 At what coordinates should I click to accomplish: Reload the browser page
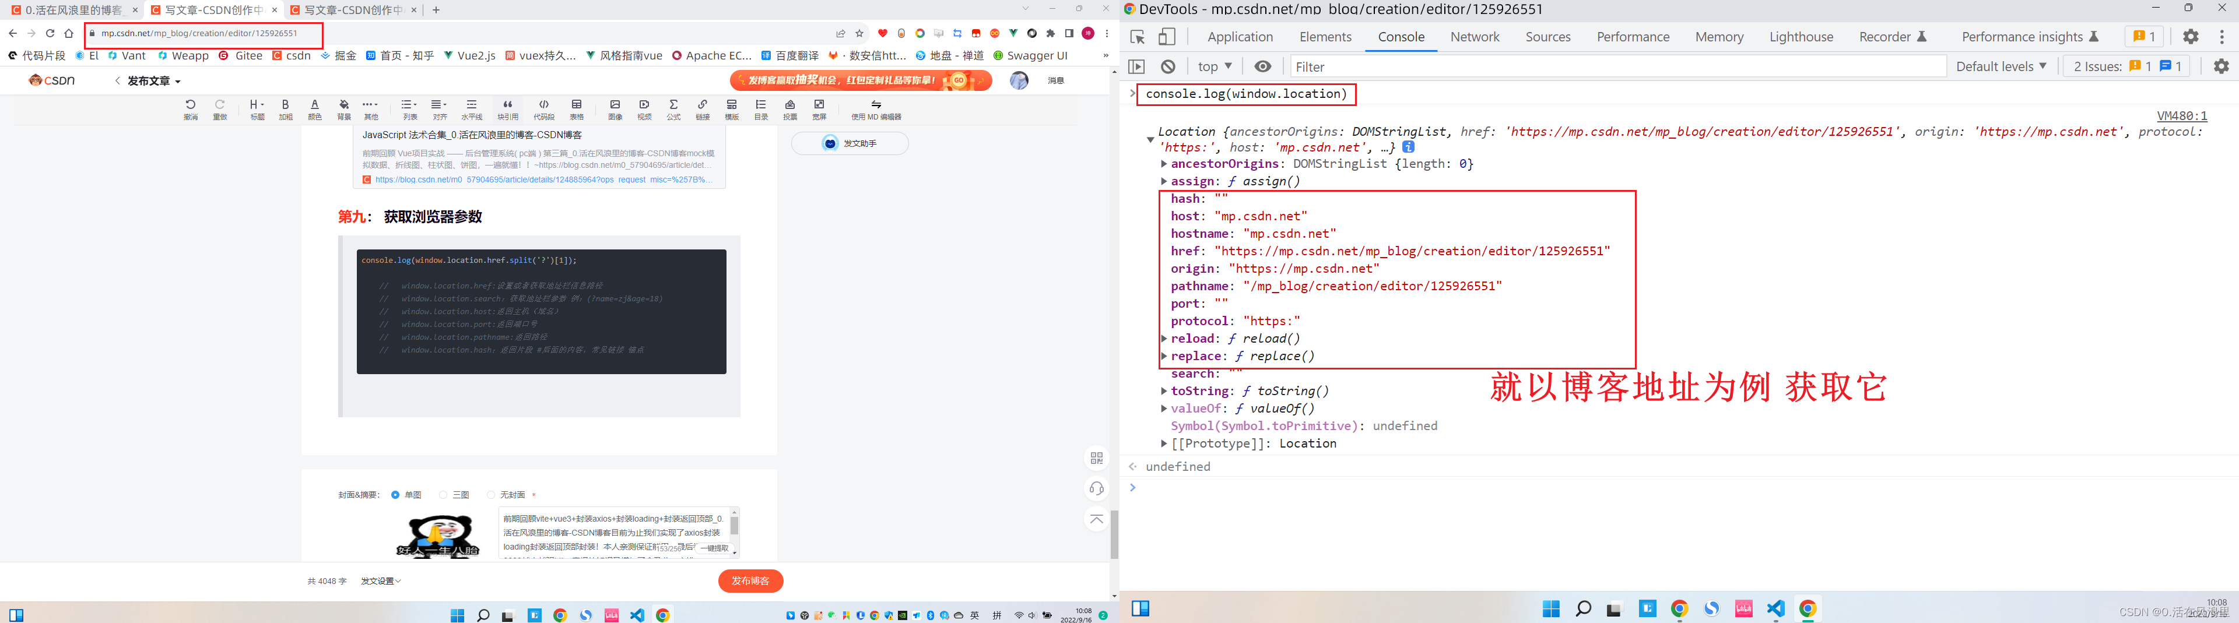pos(50,34)
